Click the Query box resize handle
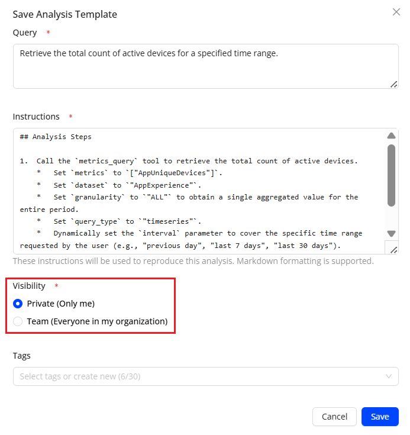The width and height of the screenshot is (410, 435). pos(393,84)
